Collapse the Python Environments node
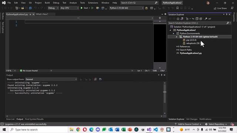Viewport: 237px width, 133px height. click(x=173, y=34)
